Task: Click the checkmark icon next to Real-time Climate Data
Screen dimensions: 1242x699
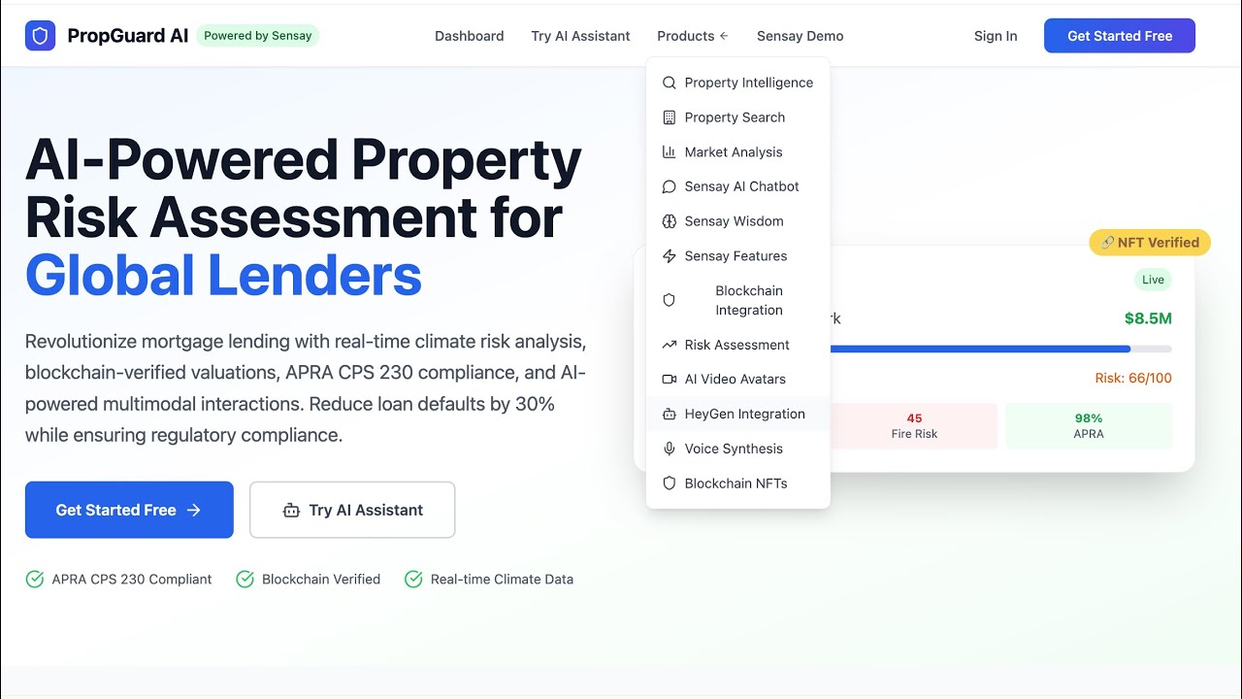Action: pyautogui.click(x=413, y=580)
